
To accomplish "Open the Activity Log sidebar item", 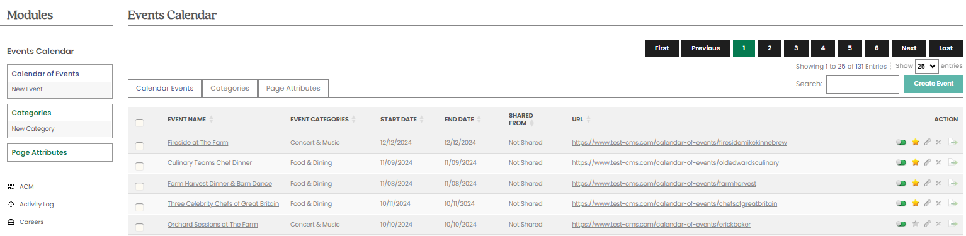I will [37, 204].
